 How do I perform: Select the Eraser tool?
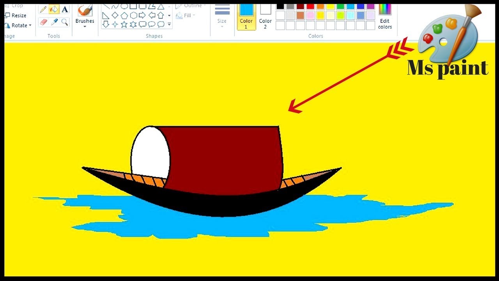point(43,22)
